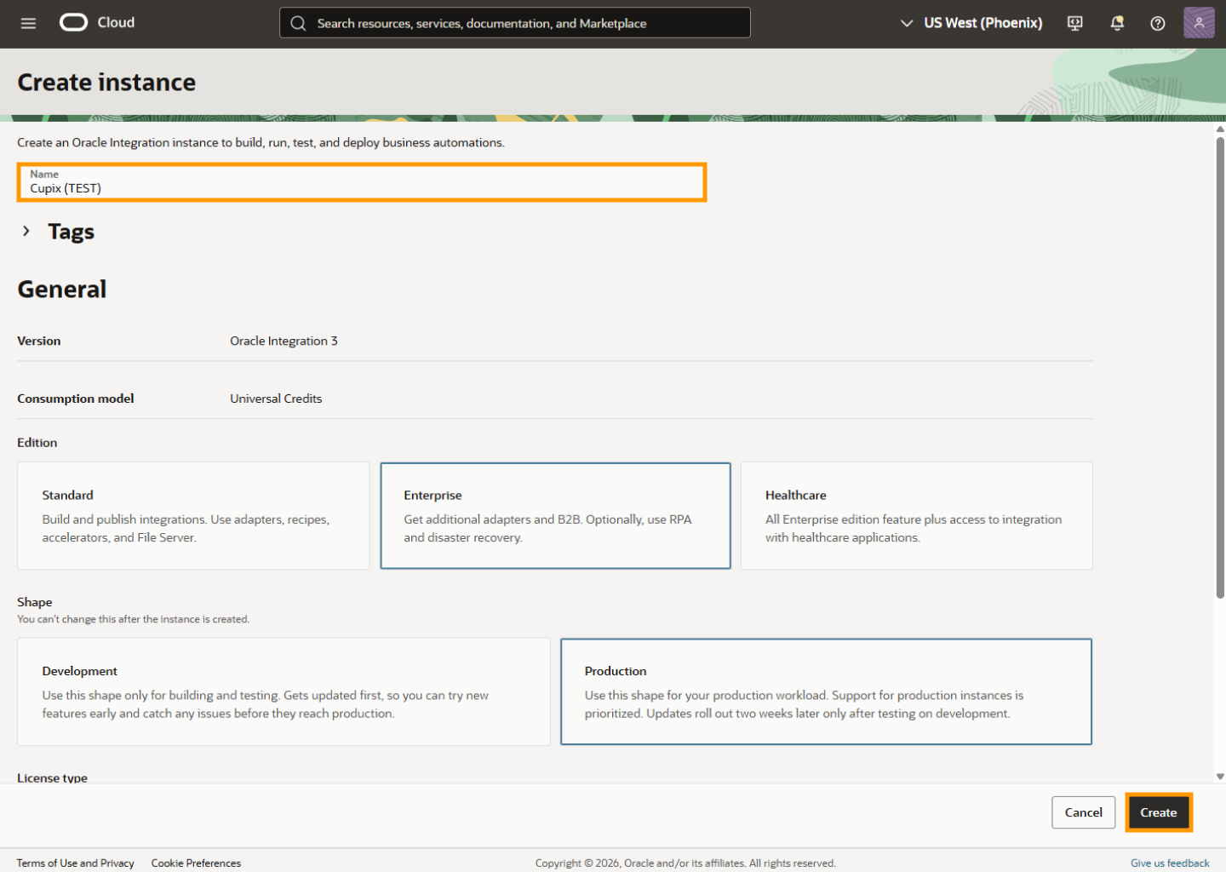Click the scrollbar up arrow
The width and height of the screenshot is (1226, 872).
[1220, 129]
